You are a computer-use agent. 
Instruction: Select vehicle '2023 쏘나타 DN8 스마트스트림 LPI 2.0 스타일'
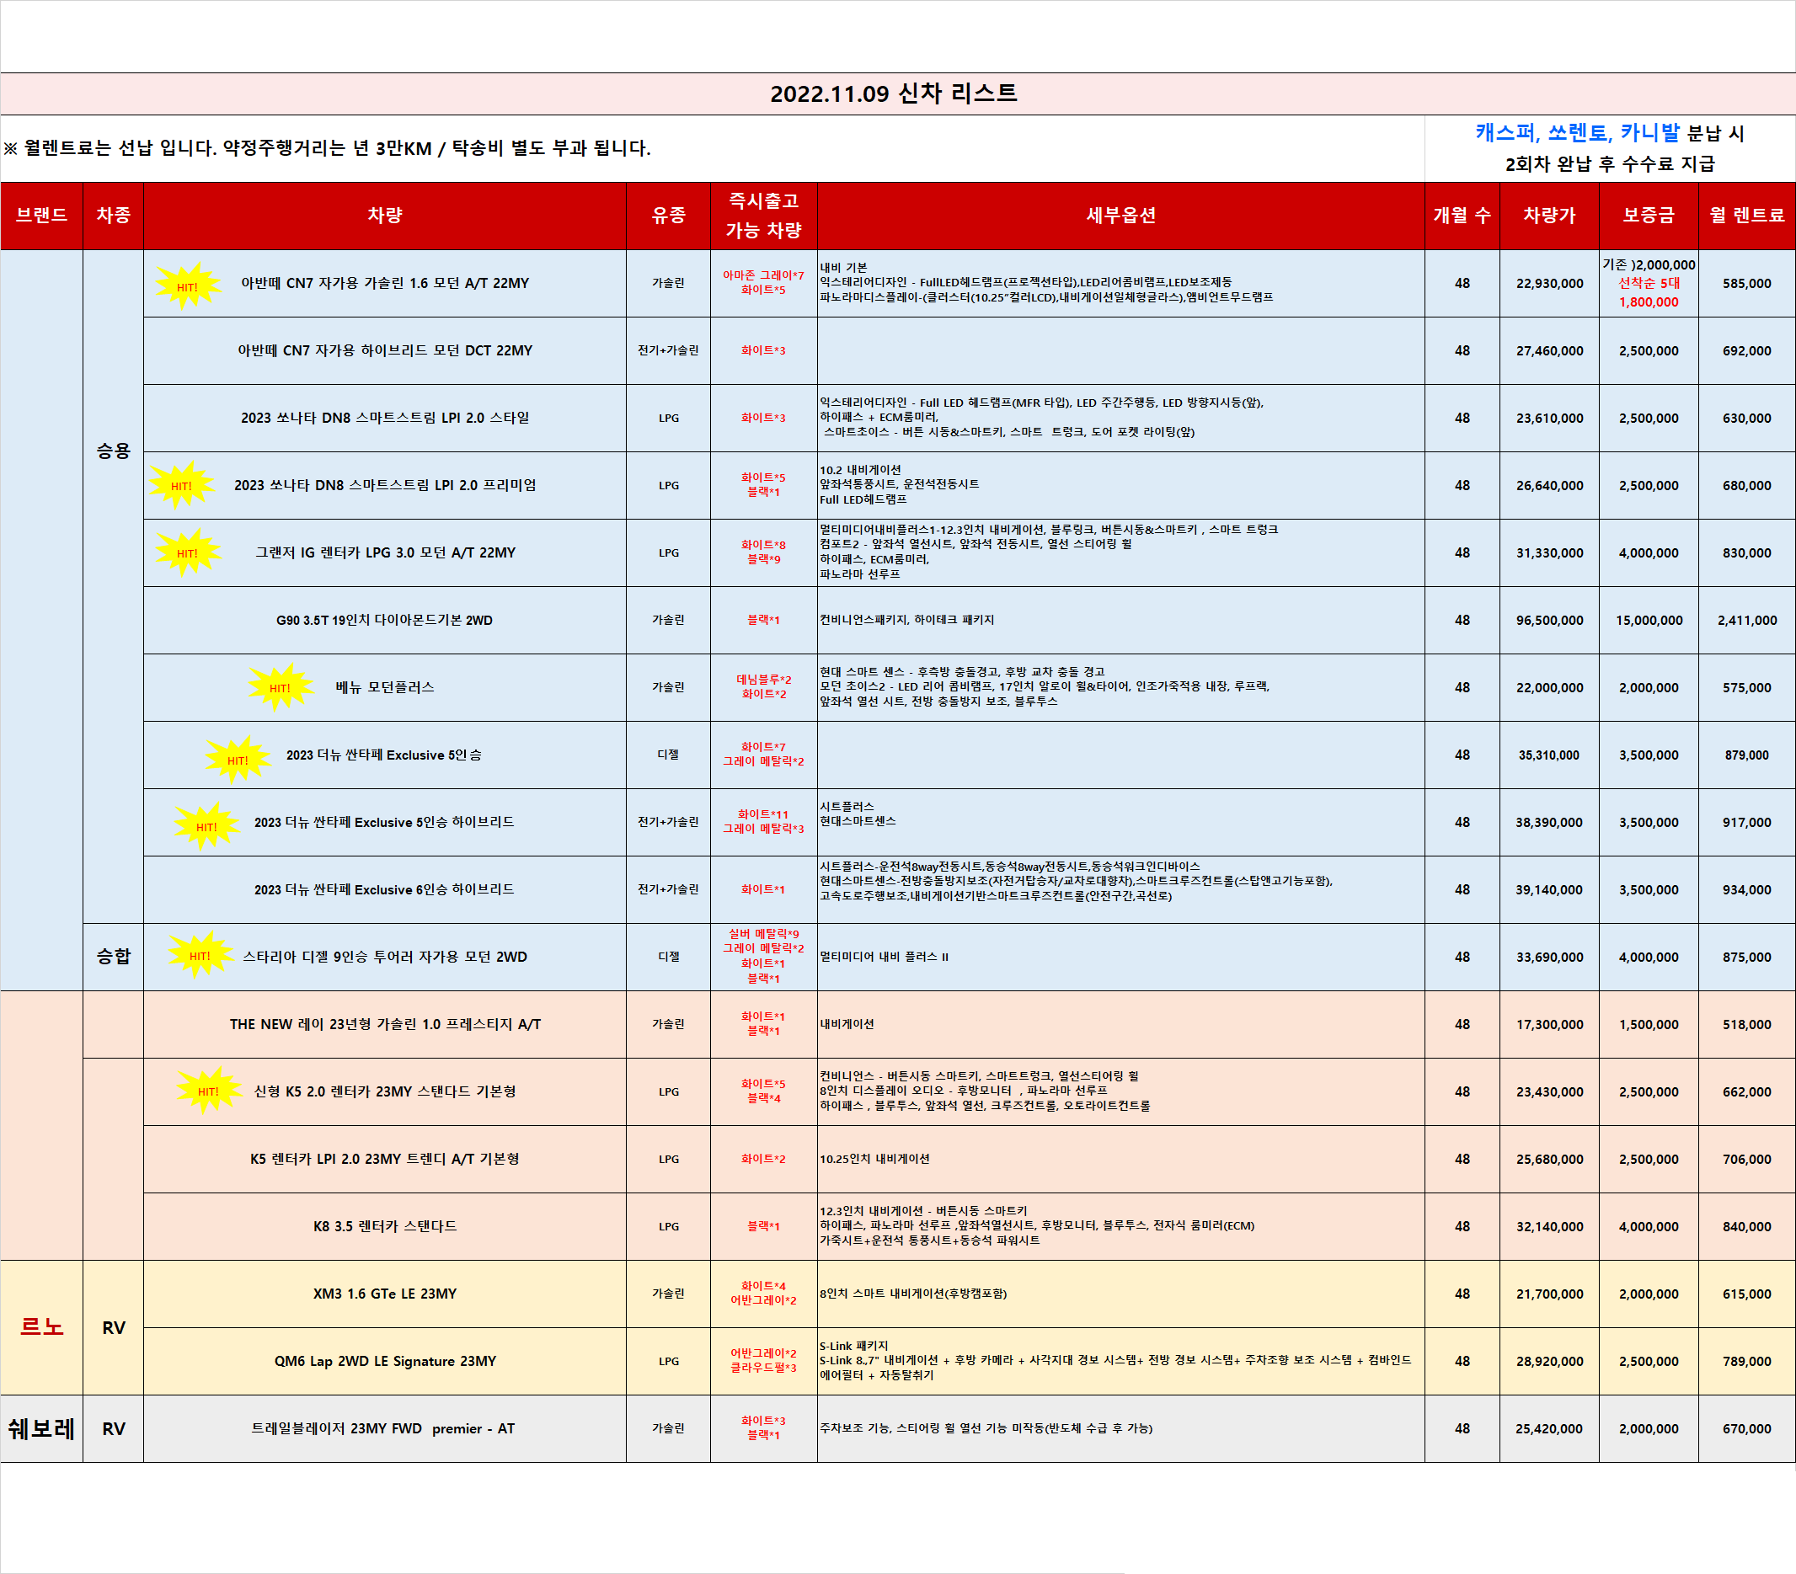[385, 418]
